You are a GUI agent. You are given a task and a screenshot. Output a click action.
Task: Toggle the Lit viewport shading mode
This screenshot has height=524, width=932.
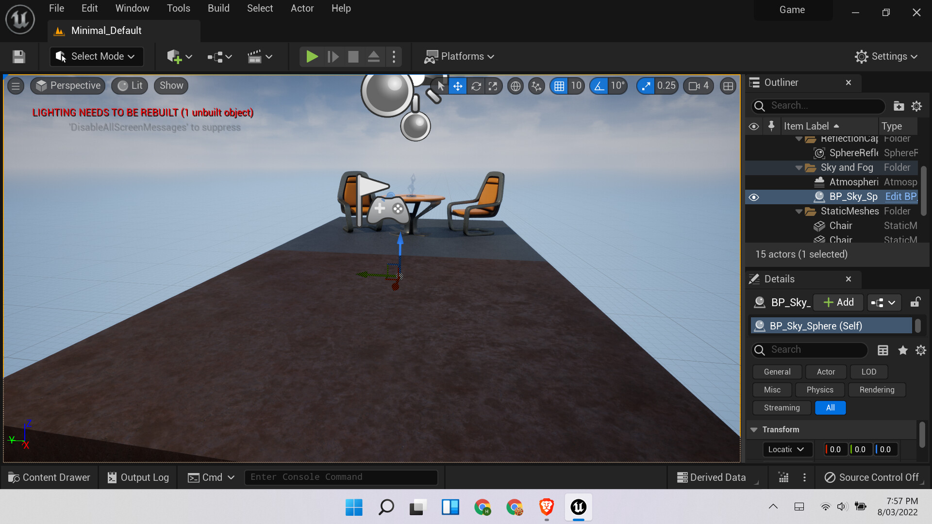131,85
